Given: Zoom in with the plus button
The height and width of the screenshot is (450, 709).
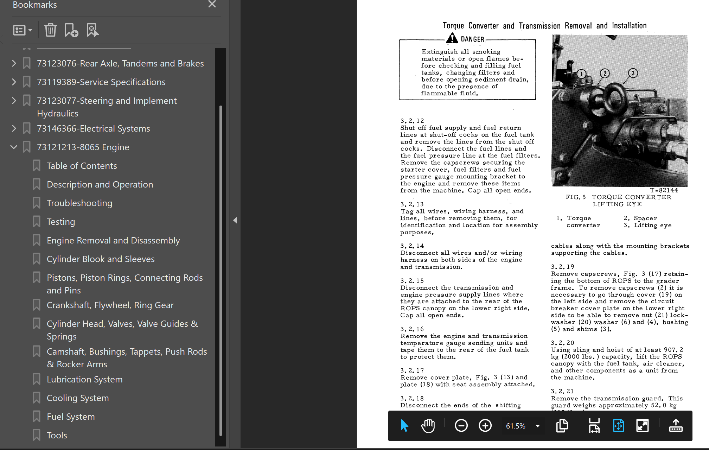Looking at the screenshot, I should [x=485, y=426].
